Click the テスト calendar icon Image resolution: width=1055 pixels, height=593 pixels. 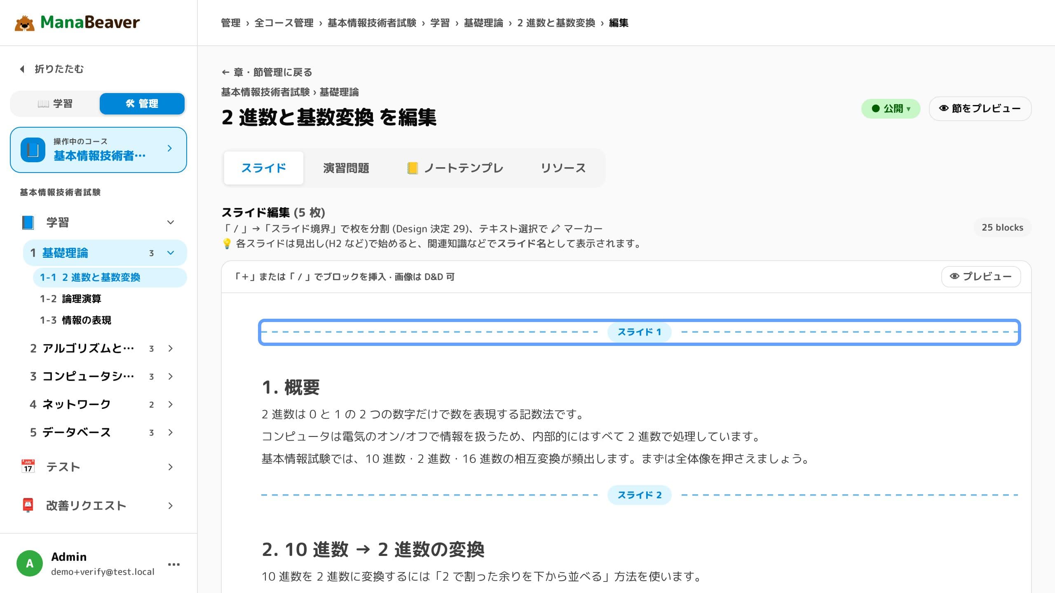tap(28, 467)
